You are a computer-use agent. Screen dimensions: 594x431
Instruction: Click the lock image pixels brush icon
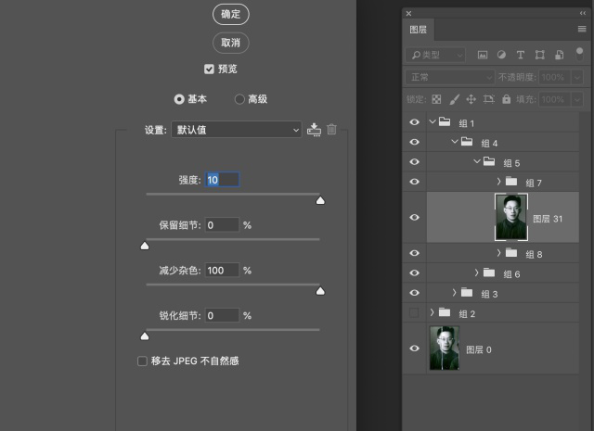[454, 98]
